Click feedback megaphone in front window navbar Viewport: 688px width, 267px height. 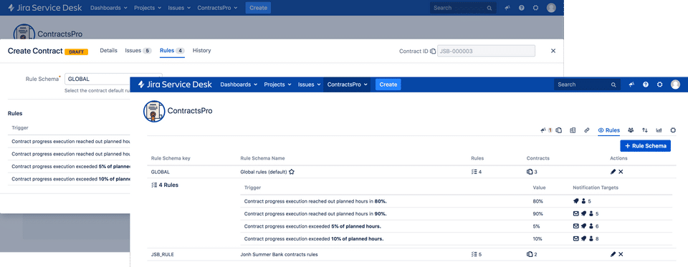631,84
